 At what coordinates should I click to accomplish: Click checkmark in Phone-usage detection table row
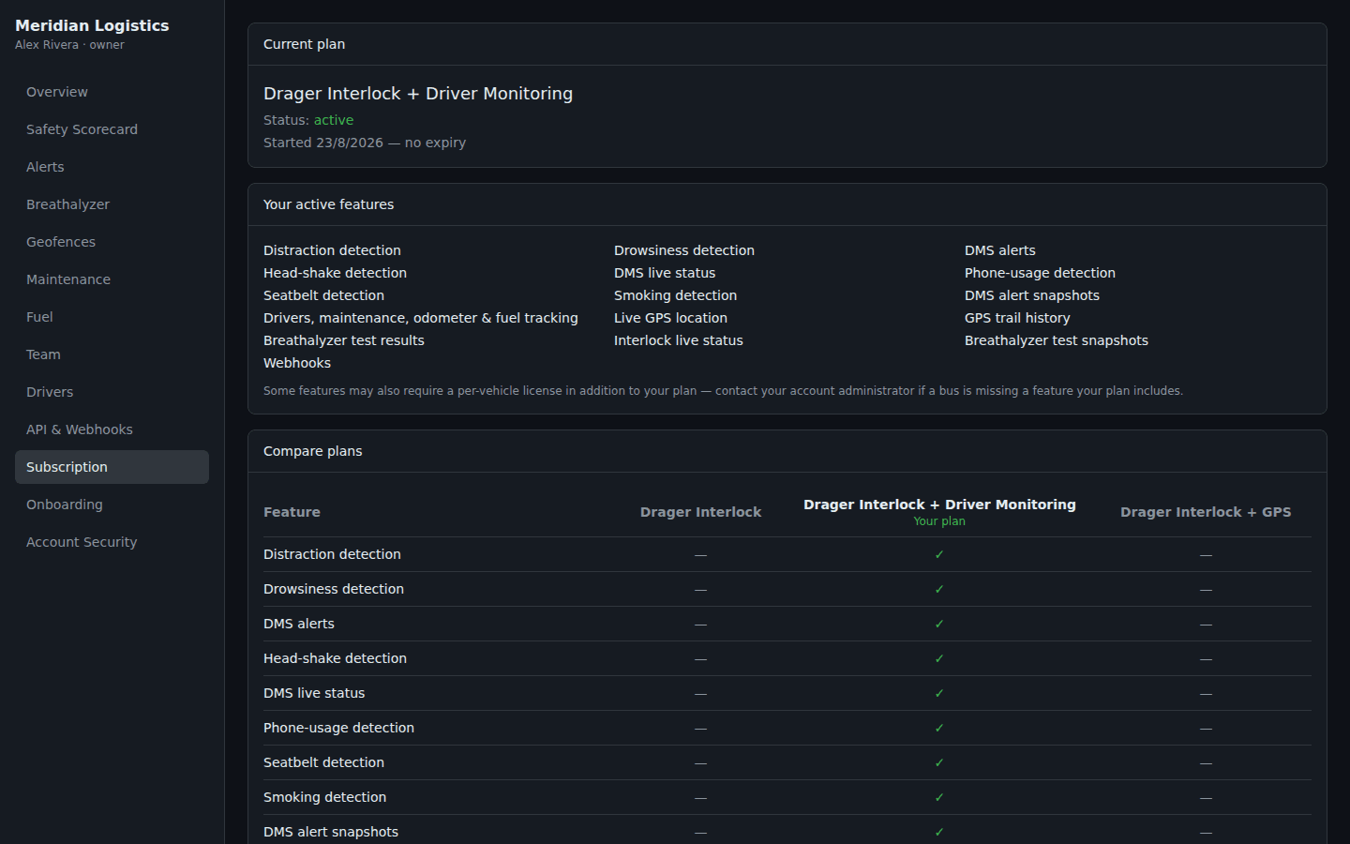[939, 728]
